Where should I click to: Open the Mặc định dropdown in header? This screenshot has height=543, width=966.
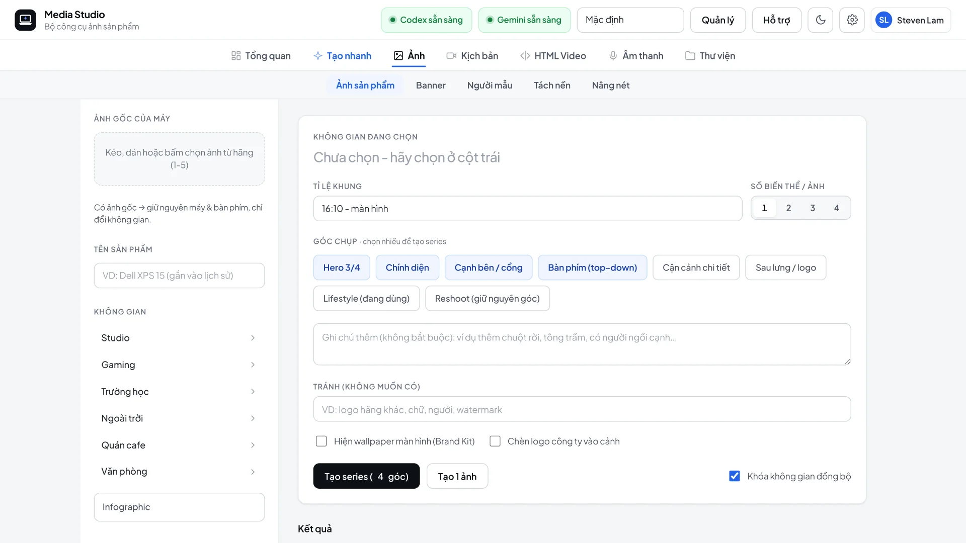pos(630,20)
